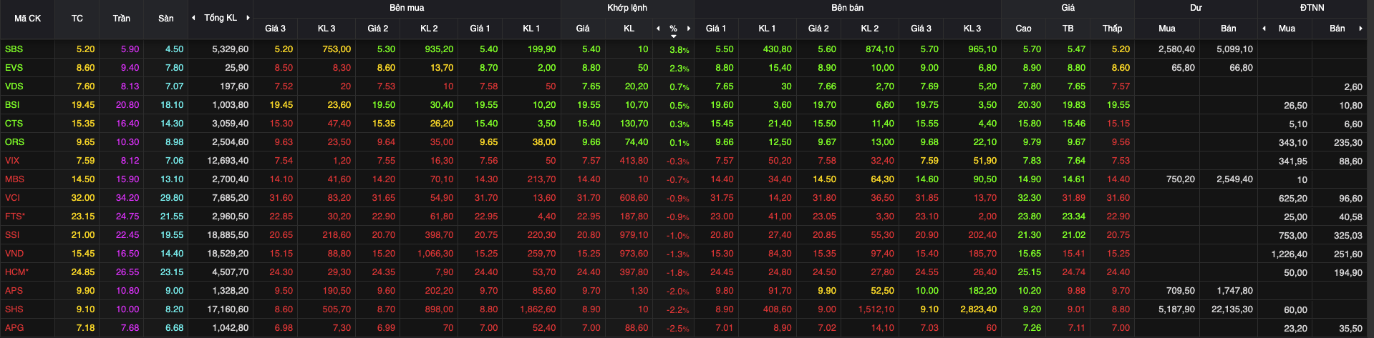Screen dimensions: 1374x338
Task: Sort by Sàn column header
Action: click(166, 19)
